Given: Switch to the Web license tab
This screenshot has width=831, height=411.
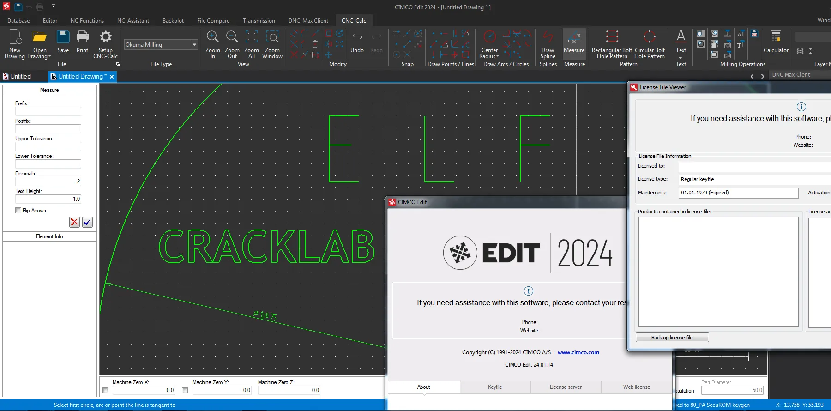Looking at the screenshot, I should pos(637,387).
